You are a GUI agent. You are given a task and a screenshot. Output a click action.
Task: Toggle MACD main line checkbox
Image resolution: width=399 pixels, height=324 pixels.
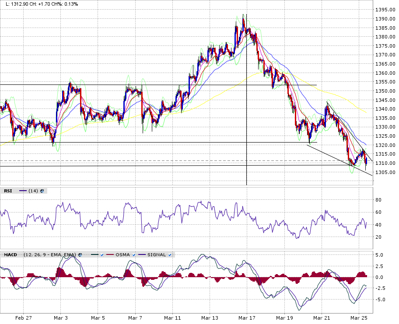tap(102, 255)
